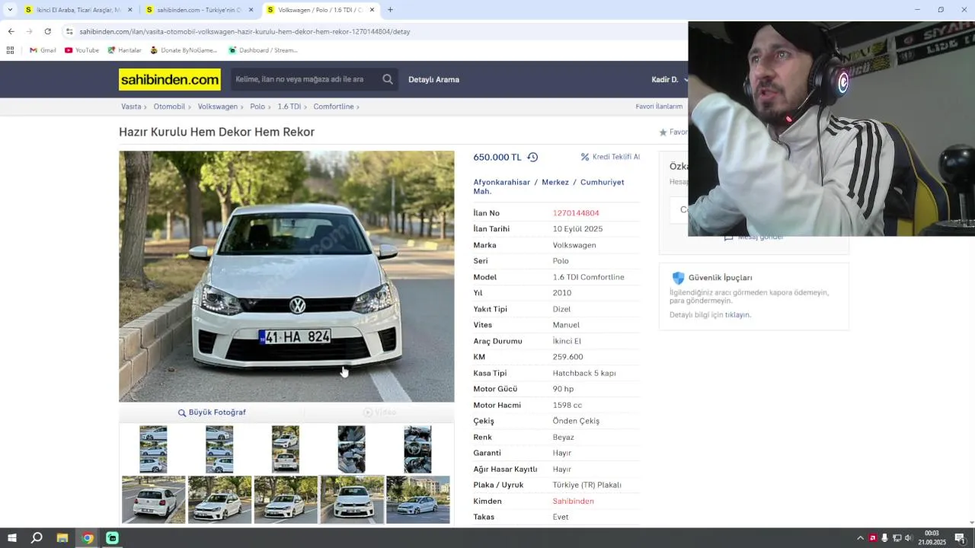Click the taskbar clock showing 00:03
The width and height of the screenshot is (975, 548).
pos(932,538)
